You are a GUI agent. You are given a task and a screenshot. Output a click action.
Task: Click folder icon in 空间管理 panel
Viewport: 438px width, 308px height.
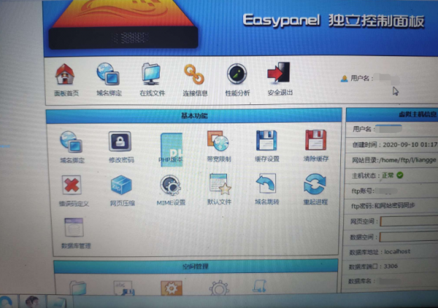tap(77, 288)
